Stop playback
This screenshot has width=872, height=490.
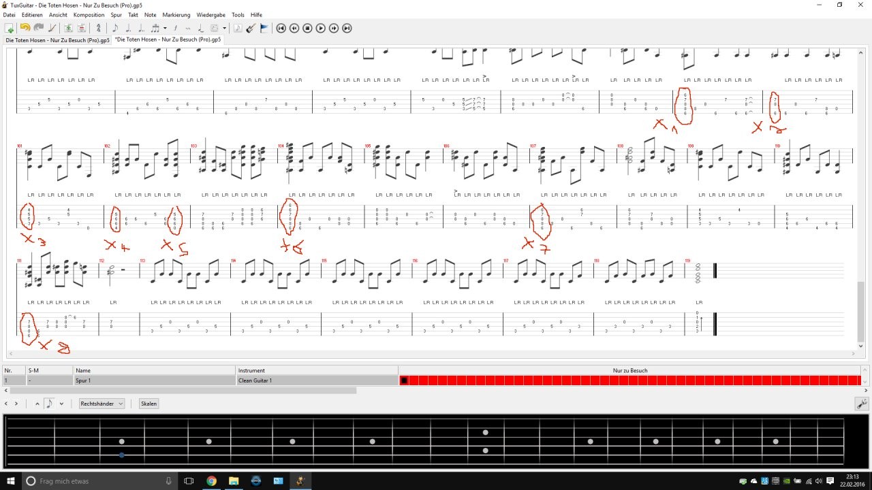pyautogui.click(x=307, y=28)
